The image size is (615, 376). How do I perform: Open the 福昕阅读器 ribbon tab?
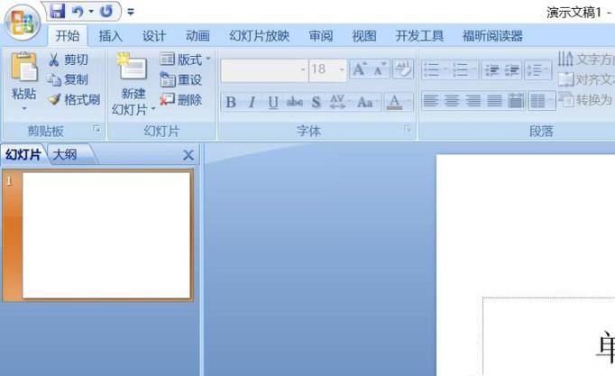tap(492, 36)
